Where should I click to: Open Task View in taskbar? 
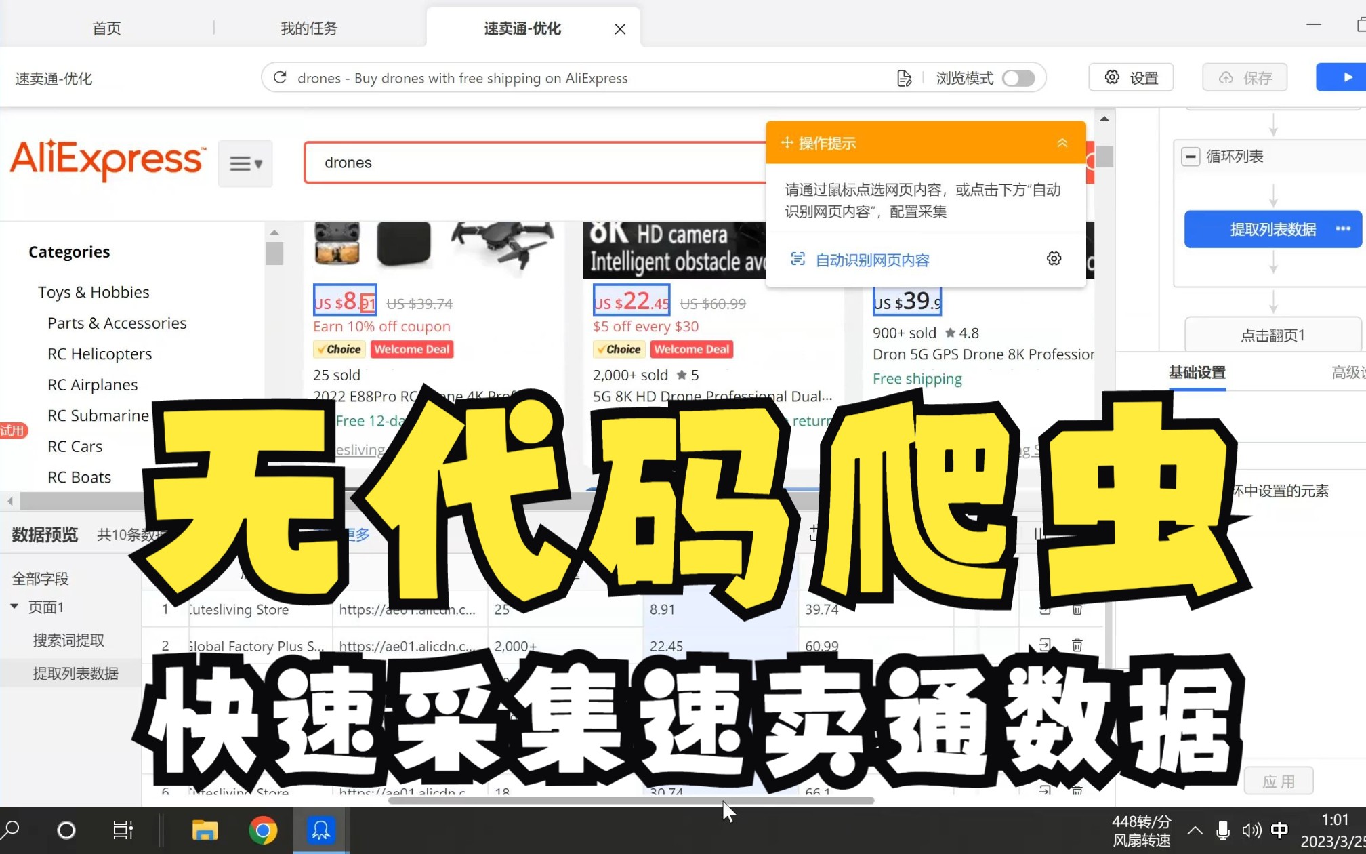[x=123, y=830]
